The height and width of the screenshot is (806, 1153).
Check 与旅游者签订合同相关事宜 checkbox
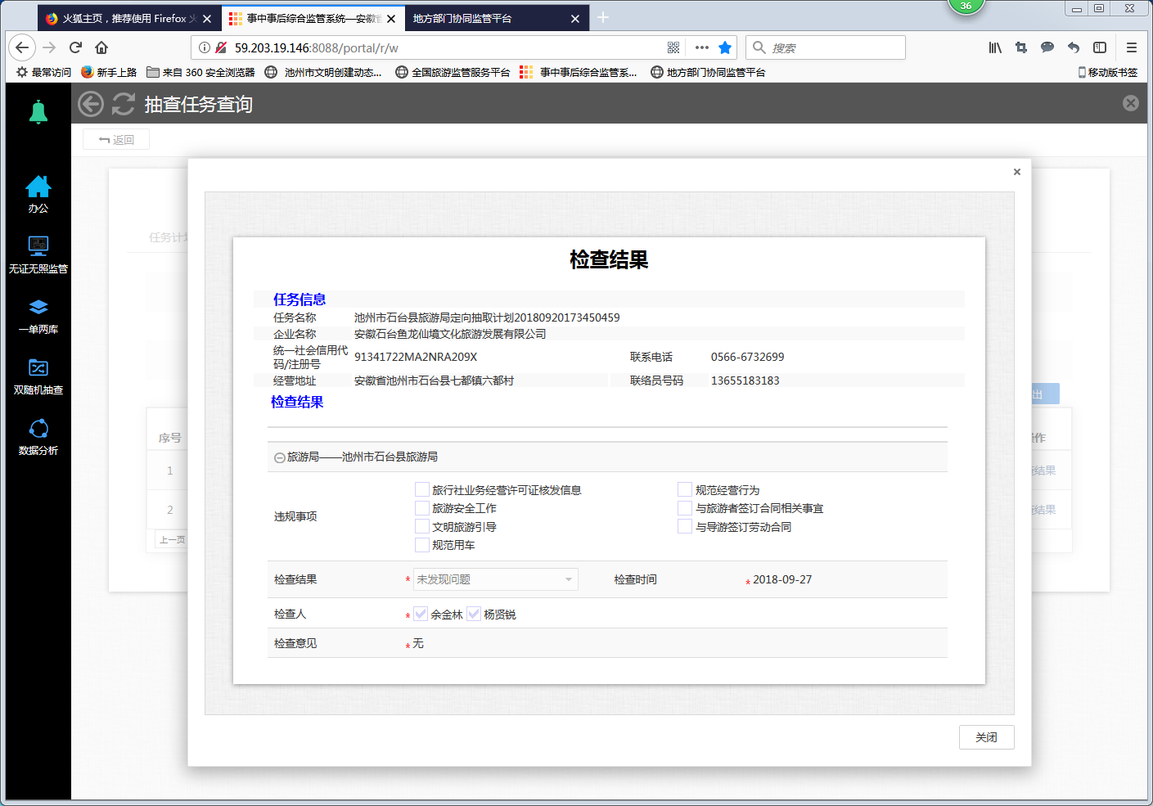click(685, 508)
